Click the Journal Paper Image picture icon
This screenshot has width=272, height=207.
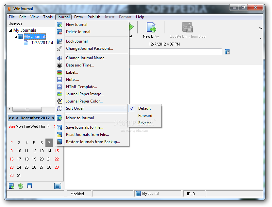pos(59,94)
